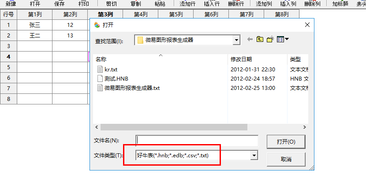Select the 测试.HNB file

(x=113, y=78)
